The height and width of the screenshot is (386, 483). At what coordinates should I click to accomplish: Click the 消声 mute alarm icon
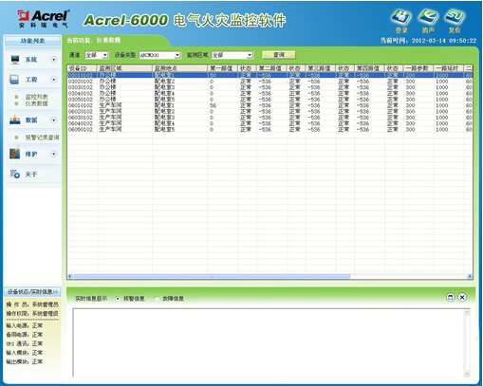pos(428,17)
